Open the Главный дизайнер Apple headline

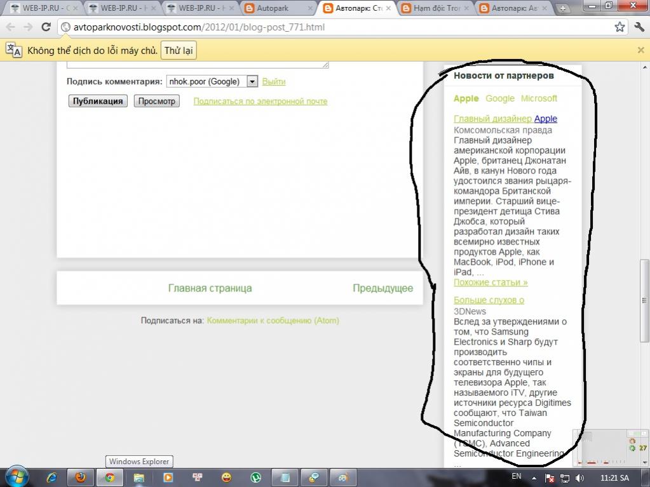pyautogui.click(x=505, y=119)
